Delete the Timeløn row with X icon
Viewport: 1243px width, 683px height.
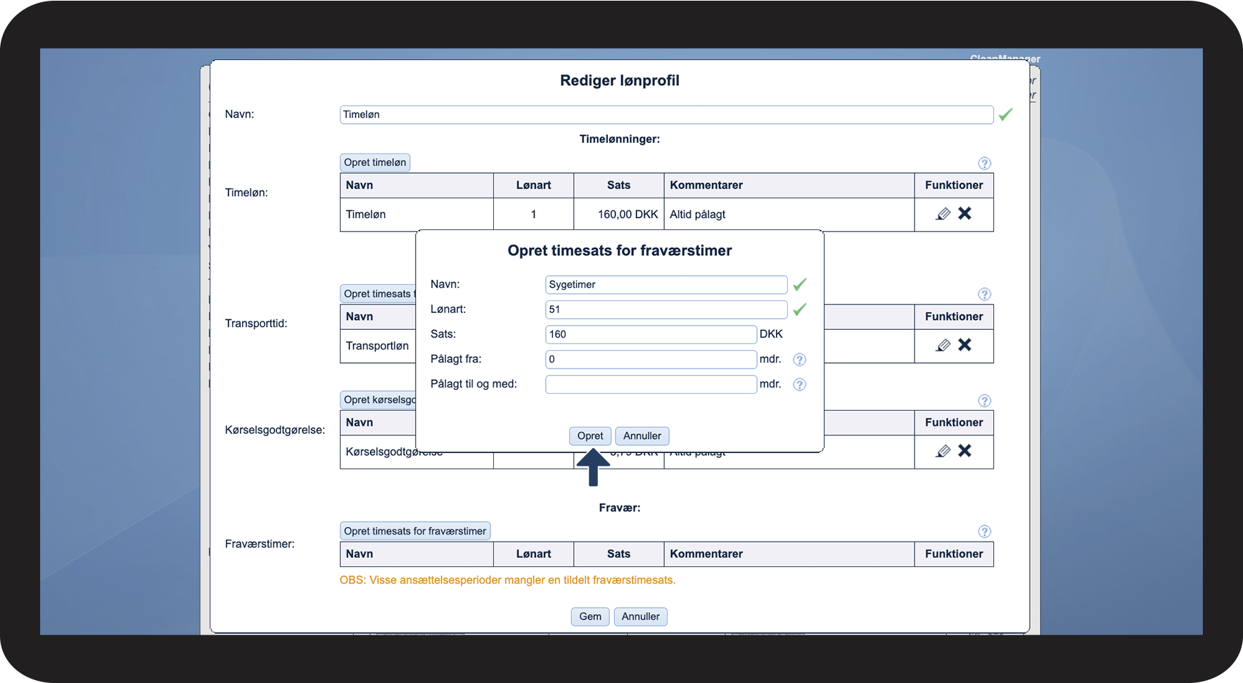(x=964, y=213)
